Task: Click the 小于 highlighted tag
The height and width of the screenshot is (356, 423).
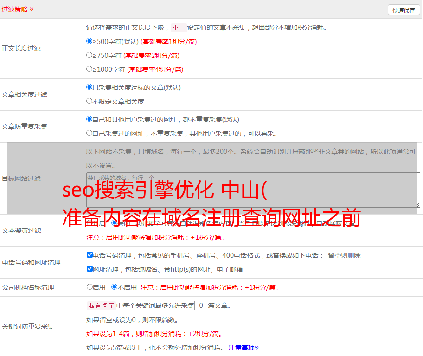Action: (179, 27)
